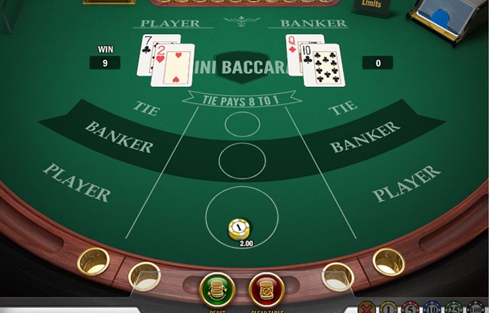The height and width of the screenshot is (313, 489).
Task: Click the Mini Baccarat logo badge
Action: point(242,68)
